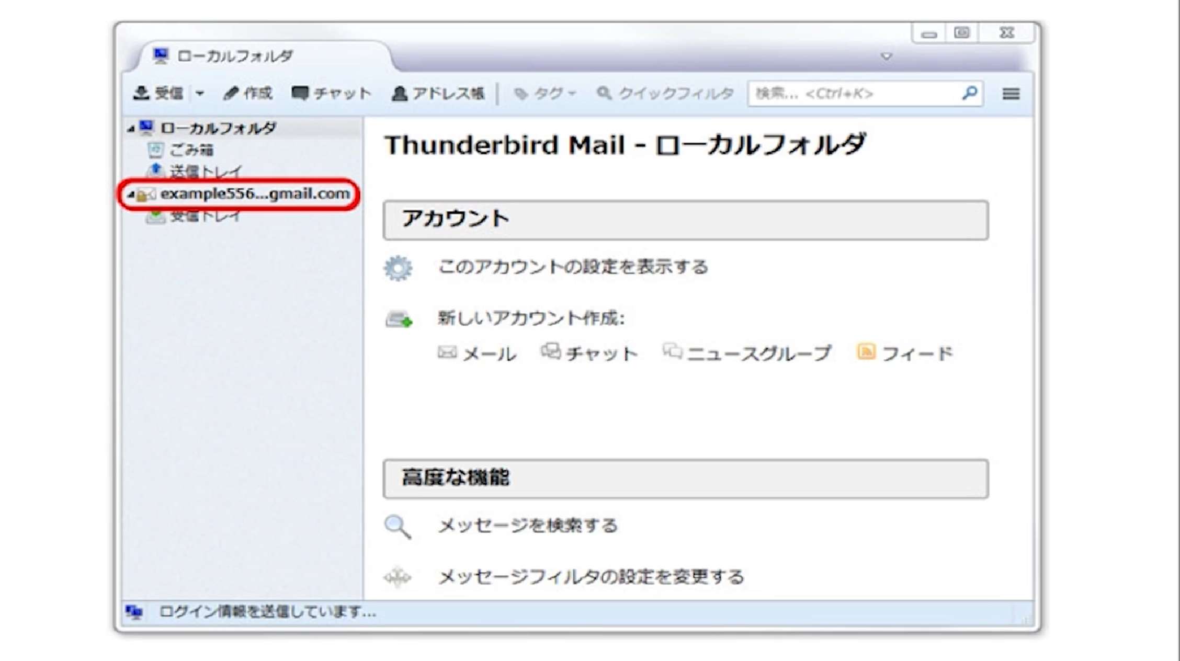Open the dropdown arrow next to 受信
Viewport: 1180px width, 661px height.
[x=200, y=94]
